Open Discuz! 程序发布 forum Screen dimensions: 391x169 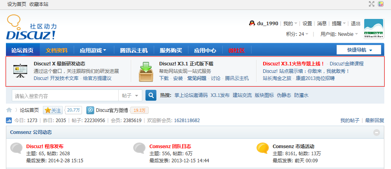click(45, 146)
